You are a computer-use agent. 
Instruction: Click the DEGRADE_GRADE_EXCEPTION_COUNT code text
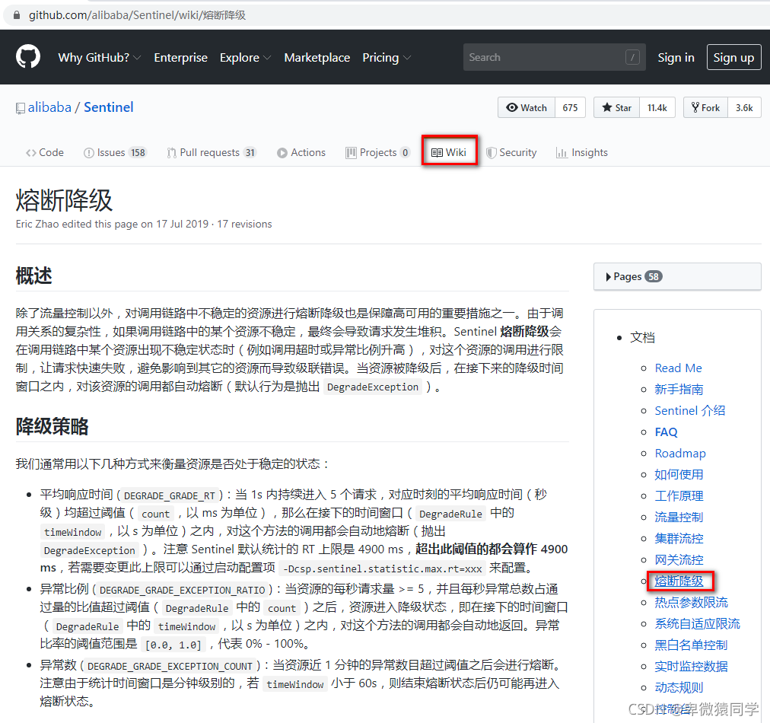(x=170, y=667)
